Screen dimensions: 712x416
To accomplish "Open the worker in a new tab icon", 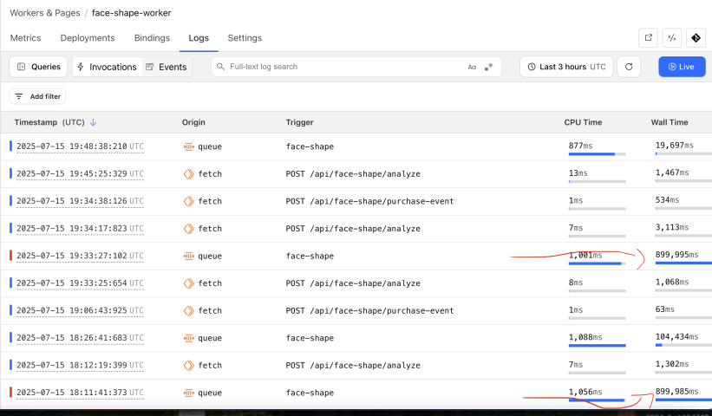I will (647, 38).
